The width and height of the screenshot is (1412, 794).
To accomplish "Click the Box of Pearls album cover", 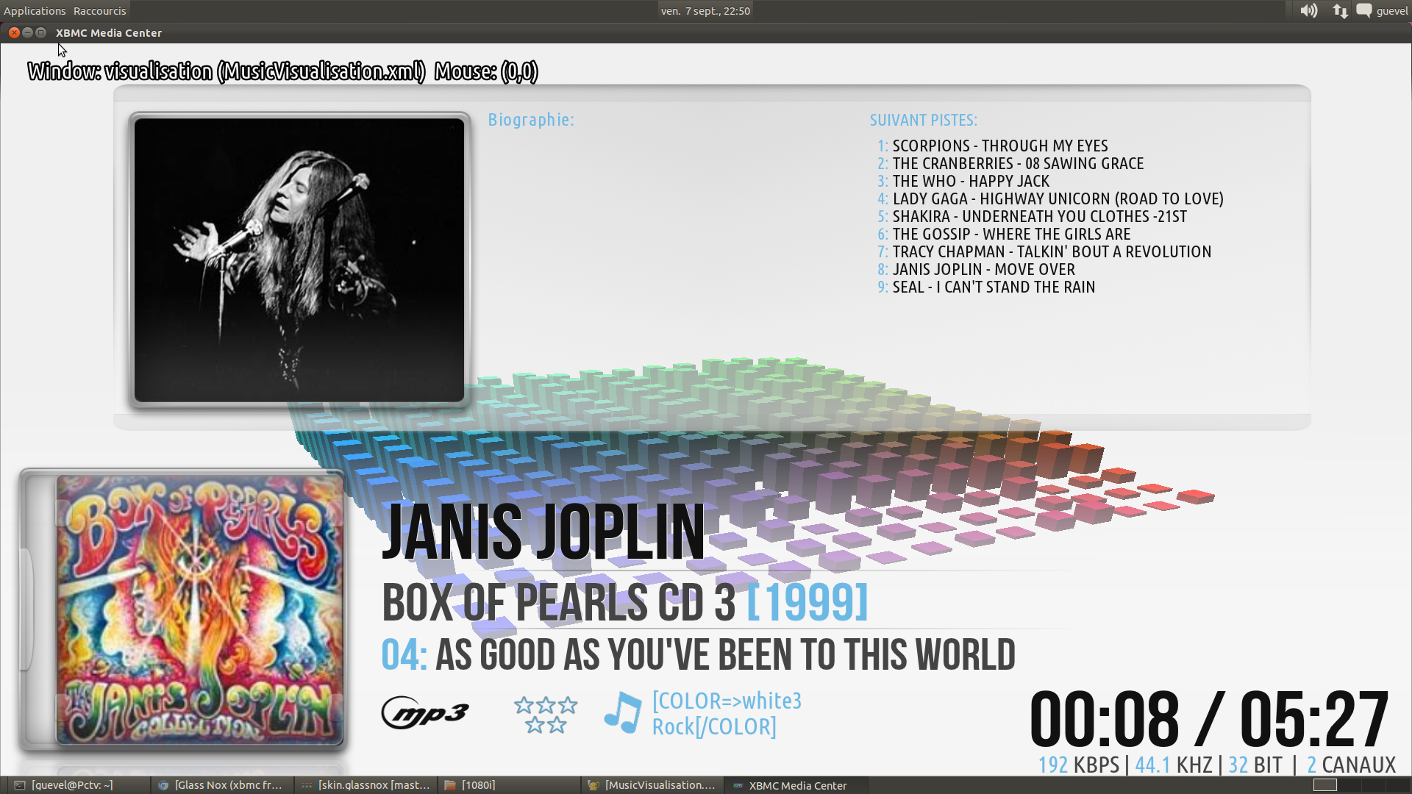I will (x=199, y=609).
